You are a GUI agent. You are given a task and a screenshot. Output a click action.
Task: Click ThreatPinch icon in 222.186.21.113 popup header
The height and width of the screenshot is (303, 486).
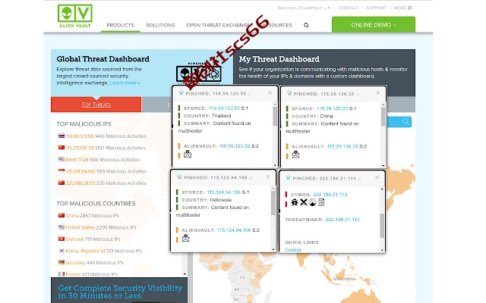tap(289, 177)
